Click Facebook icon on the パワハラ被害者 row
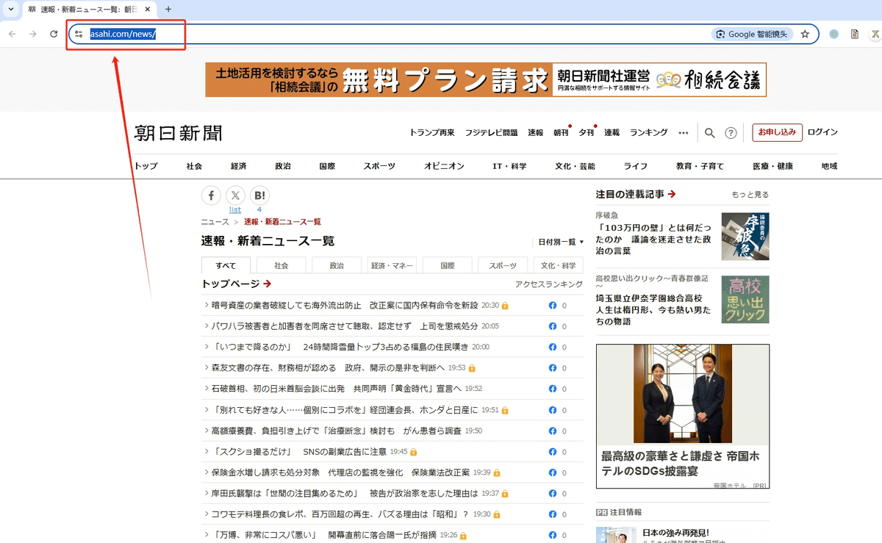Image resolution: width=882 pixels, height=543 pixels. click(x=553, y=326)
